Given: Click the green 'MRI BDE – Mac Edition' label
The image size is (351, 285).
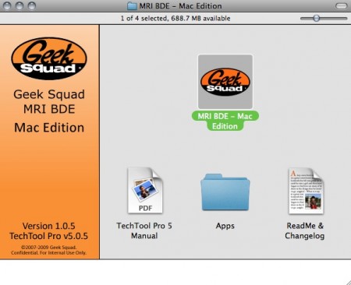Looking at the screenshot, I should 225,121.
